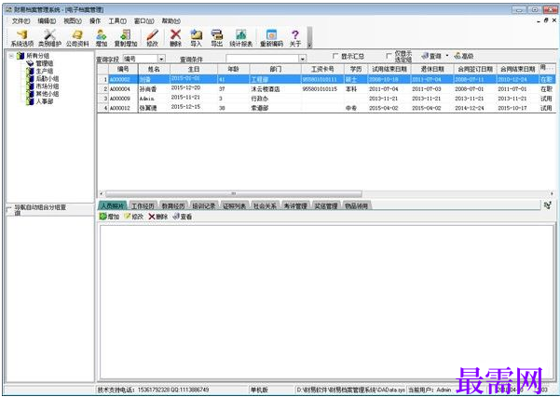This screenshot has width=560, height=410.
Task: Switch to the 工作经历 tab
Action: tap(143, 205)
